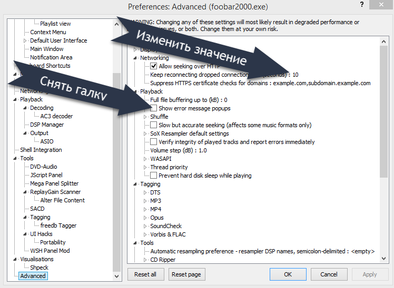Image resolution: width=394 pixels, height=288 pixels.
Task: Click the Reset all button
Action: [x=145, y=274]
